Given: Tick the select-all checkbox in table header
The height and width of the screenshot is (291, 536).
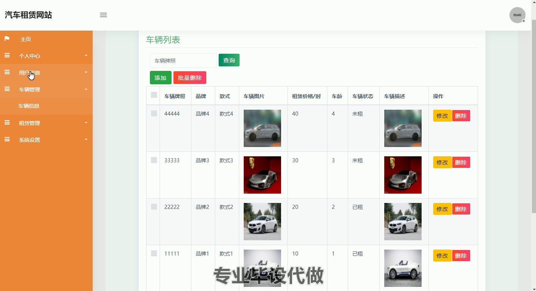Looking at the screenshot, I should point(154,95).
